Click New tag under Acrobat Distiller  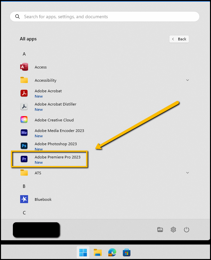39,109
